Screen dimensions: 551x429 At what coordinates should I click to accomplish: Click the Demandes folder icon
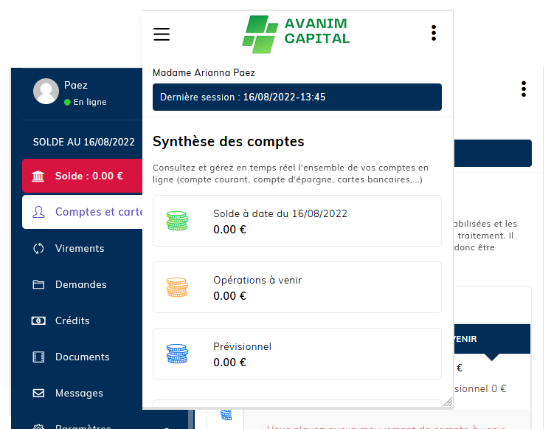(x=38, y=284)
